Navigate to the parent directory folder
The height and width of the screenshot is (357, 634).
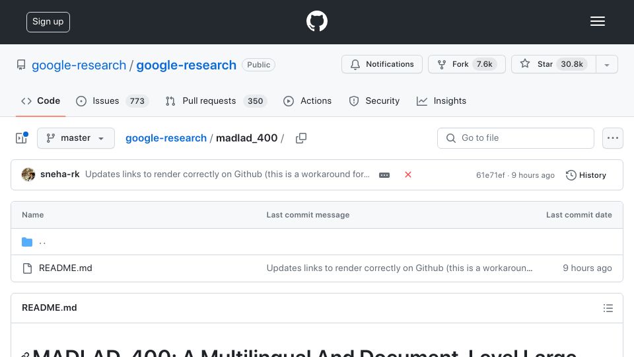(27, 242)
